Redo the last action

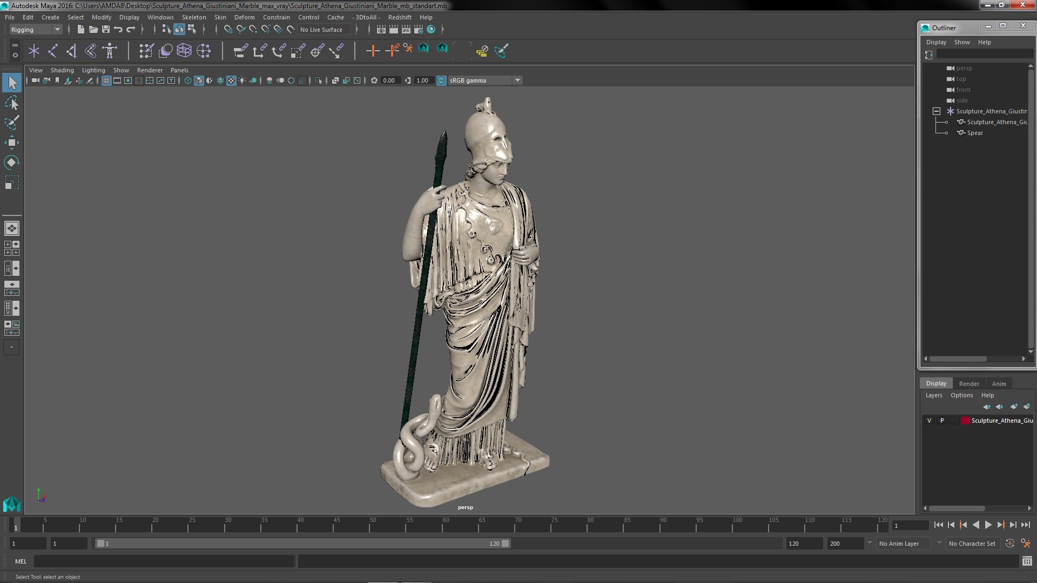pyautogui.click(x=131, y=30)
